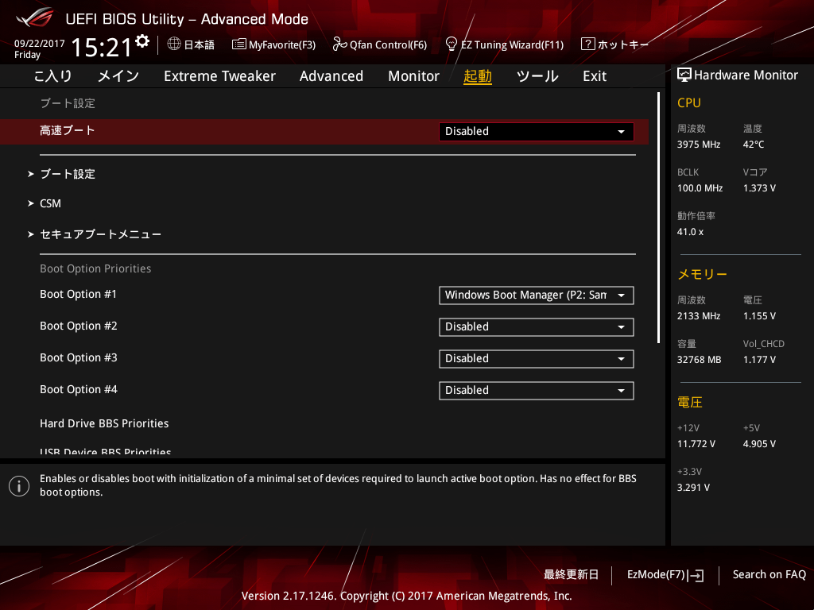The image size is (814, 610).
Task: Click the memory capacity value 32768 MB
Action: pyautogui.click(x=700, y=360)
